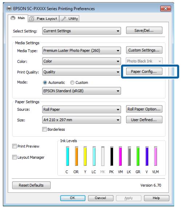Viewport: 181px width, 207px height.
Task: Click the Utility tab wrench icon
Action: coord(64,19)
